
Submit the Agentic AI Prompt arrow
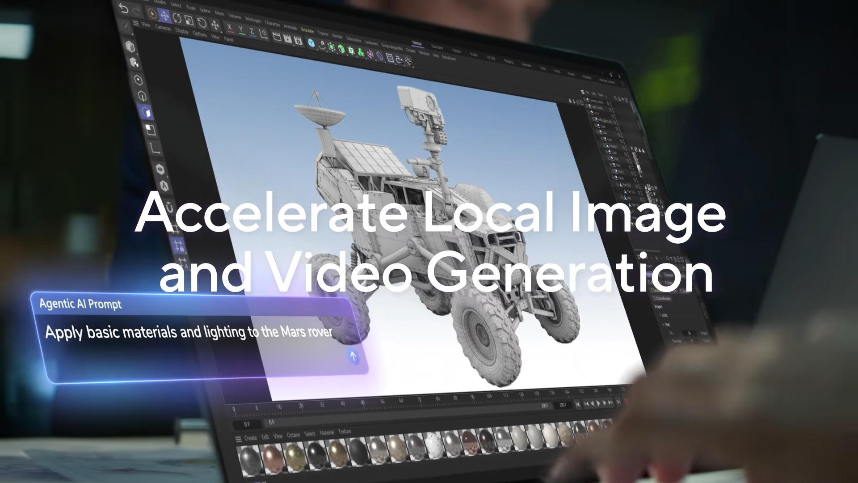pyautogui.click(x=353, y=356)
